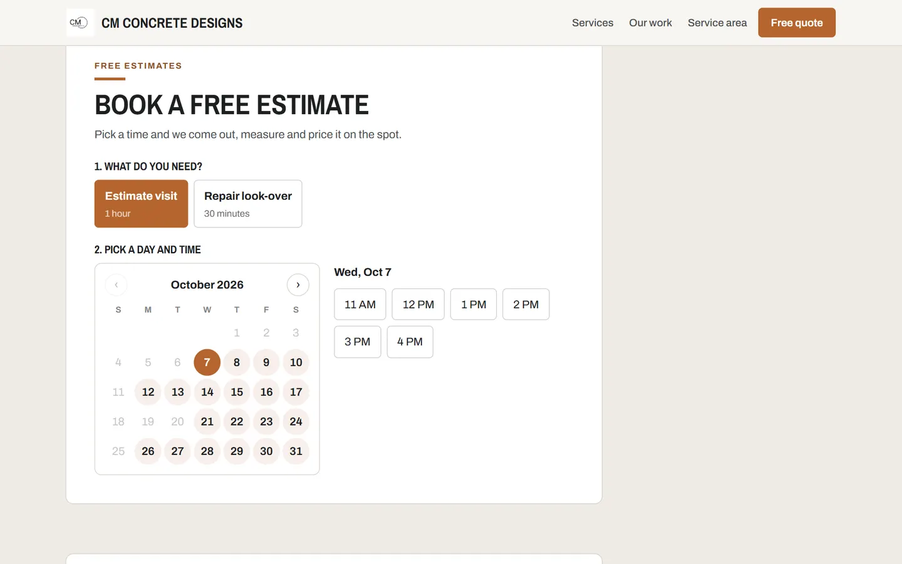
Task: Select October 9 on the calendar
Action: [266, 362]
